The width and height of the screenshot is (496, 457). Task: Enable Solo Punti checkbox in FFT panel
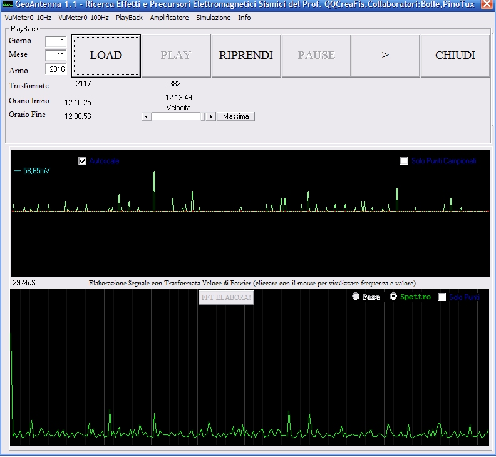[442, 297]
